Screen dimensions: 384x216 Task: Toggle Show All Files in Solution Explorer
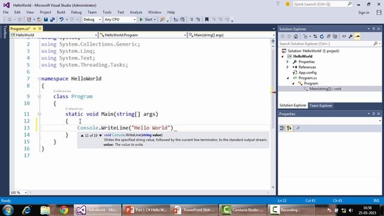tap(335, 37)
